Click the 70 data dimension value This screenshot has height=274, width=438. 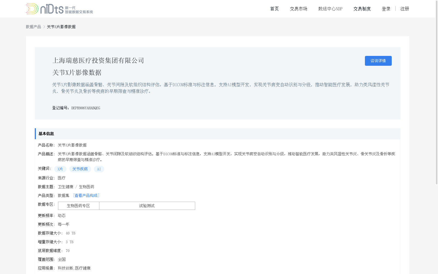click(68, 251)
